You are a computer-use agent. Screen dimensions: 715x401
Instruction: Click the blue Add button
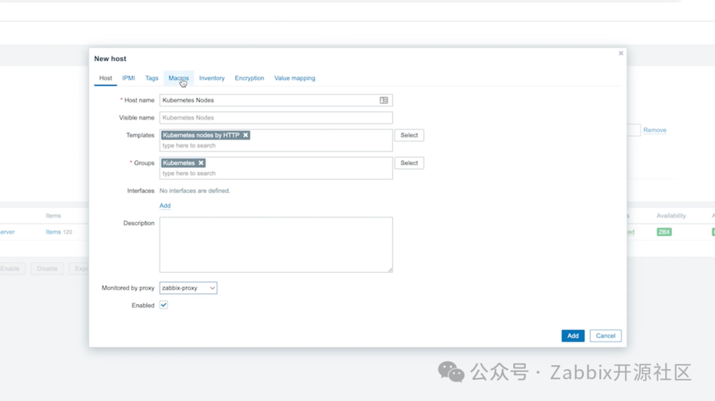573,336
